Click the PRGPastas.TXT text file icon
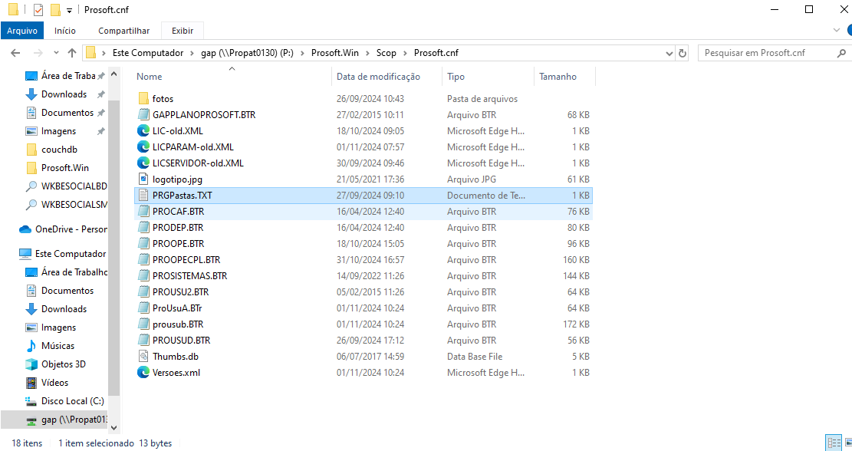 click(x=143, y=195)
